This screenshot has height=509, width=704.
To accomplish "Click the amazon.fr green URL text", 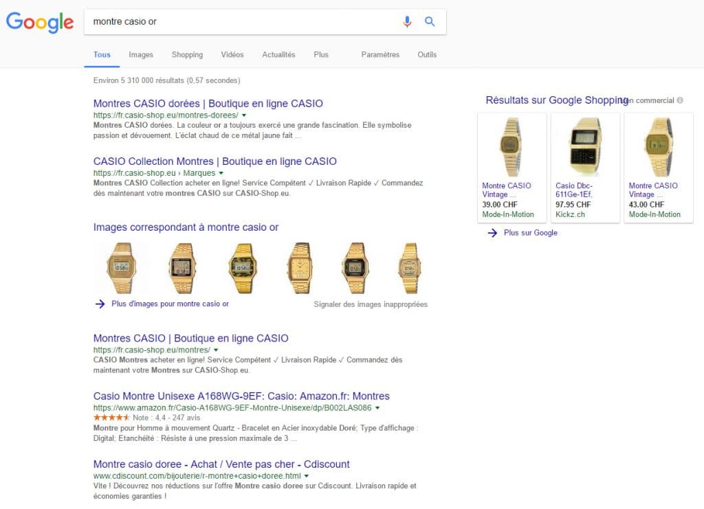I will (232, 407).
